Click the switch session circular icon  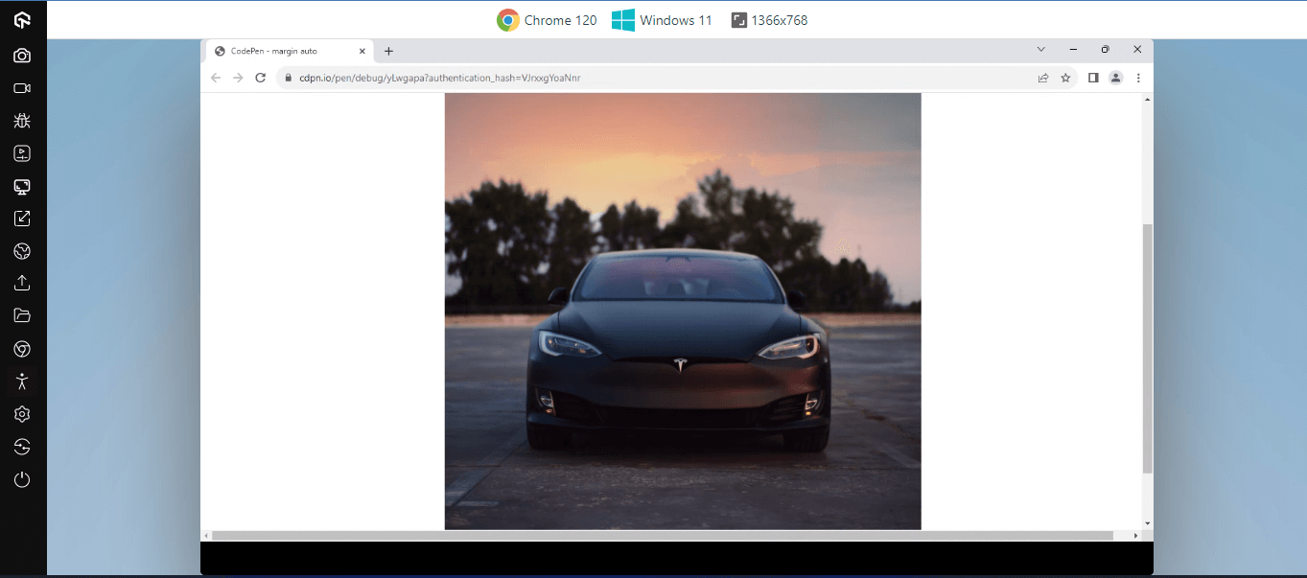22,447
